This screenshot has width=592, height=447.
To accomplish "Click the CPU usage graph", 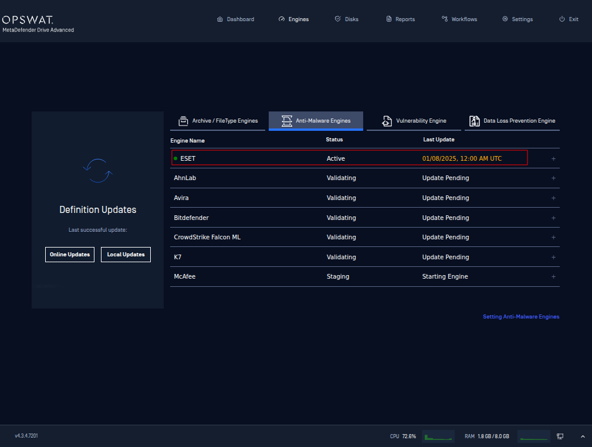I will pos(438,436).
